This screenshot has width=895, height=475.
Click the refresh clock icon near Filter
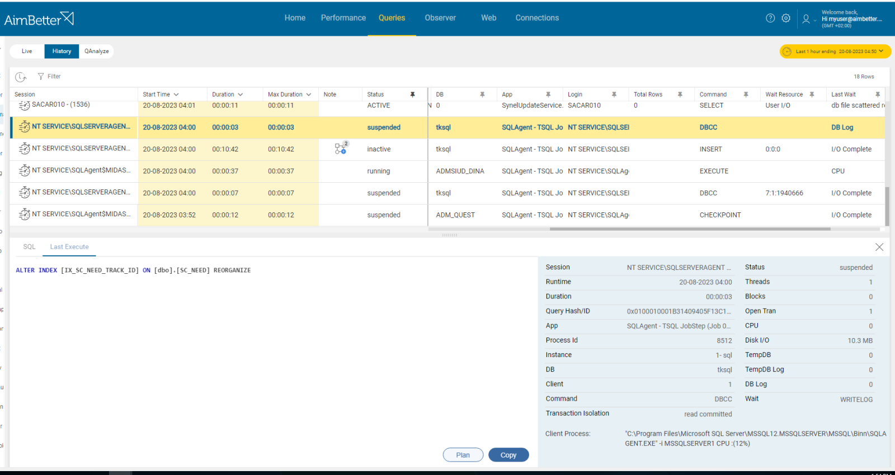click(21, 77)
